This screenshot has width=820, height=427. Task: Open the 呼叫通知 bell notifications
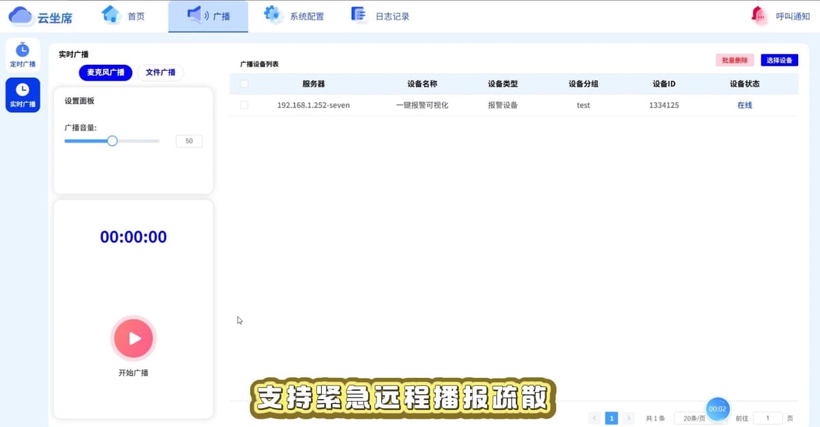[x=780, y=16]
